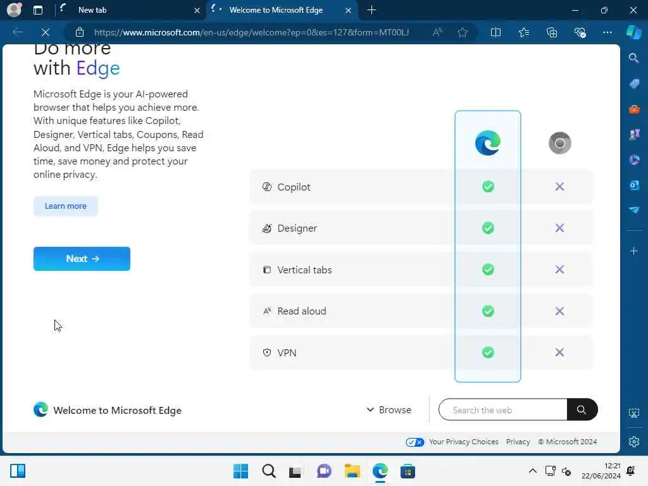The width and height of the screenshot is (648, 486).
Task: Click the VPN row X mark
Action: 559,352
